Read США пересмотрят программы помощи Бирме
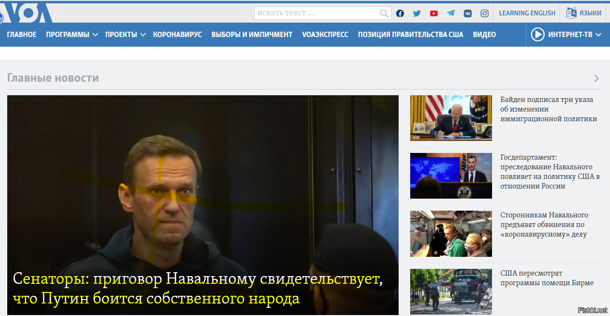Image resolution: width=610 pixels, height=316 pixels. pos(547,278)
